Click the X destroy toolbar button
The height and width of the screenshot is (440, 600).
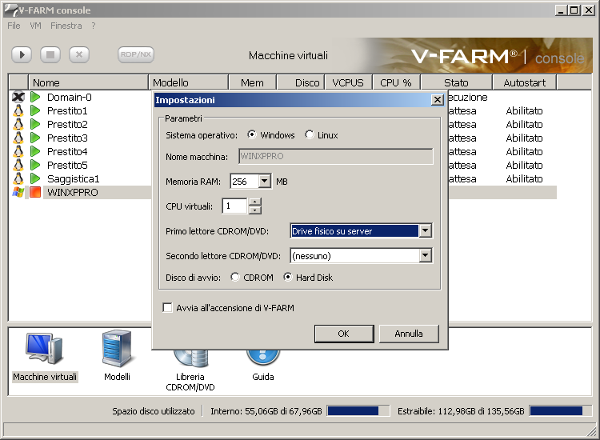pos(79,54)
